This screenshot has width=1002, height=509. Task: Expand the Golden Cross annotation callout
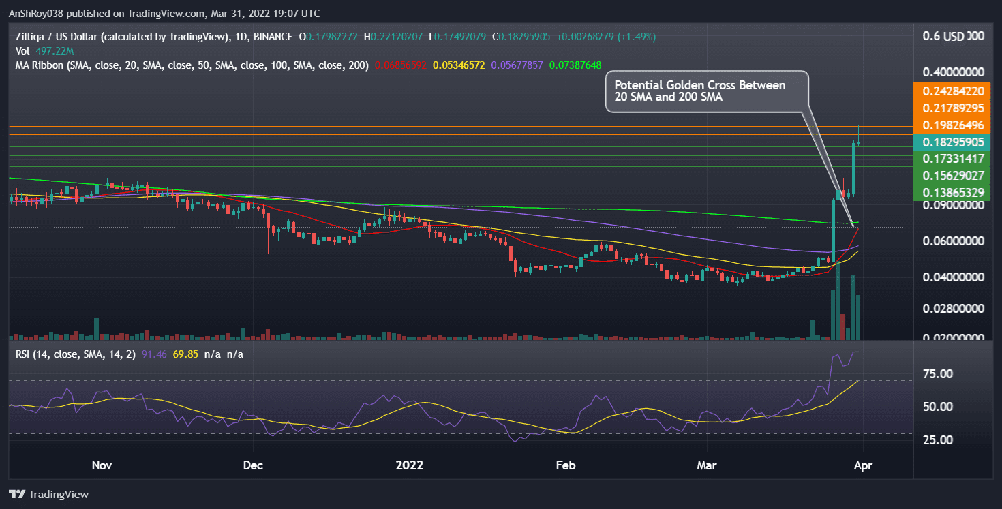707,91
